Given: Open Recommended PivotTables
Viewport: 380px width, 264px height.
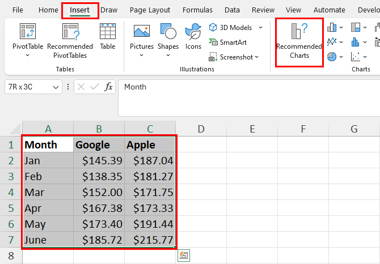Looking at the screenshot, I should (70, 41).
